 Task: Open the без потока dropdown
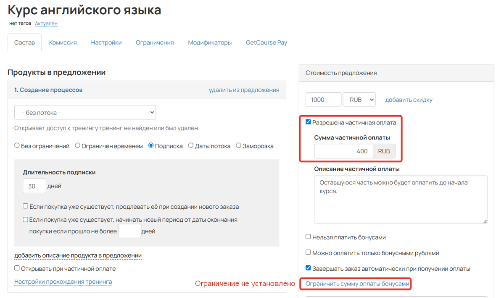pyautogui.click(x=85, y=112)
